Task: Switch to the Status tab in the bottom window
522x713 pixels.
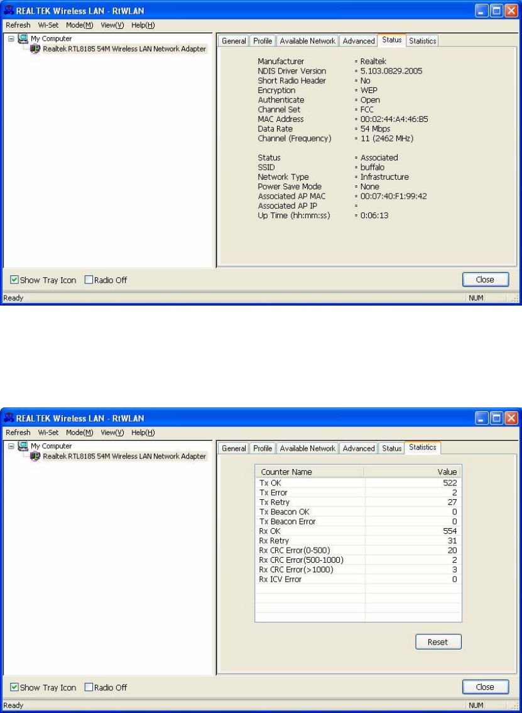Action: tap(391, 448)
